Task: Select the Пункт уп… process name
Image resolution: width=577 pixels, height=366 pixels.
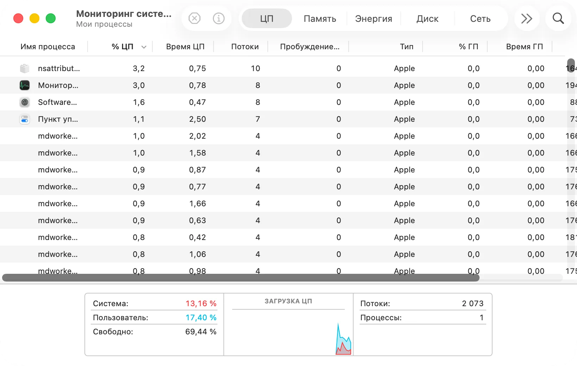Action: pos(58,119)
